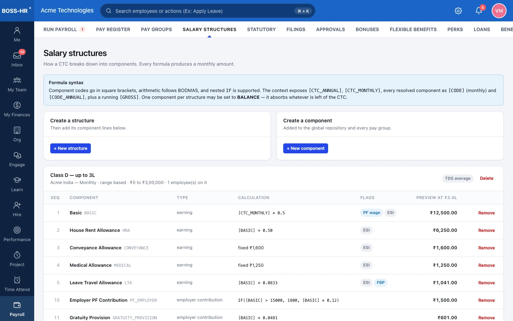Remove the Employer PF Contribution row
The image size is (513, 321).
(x=486, y=300)
